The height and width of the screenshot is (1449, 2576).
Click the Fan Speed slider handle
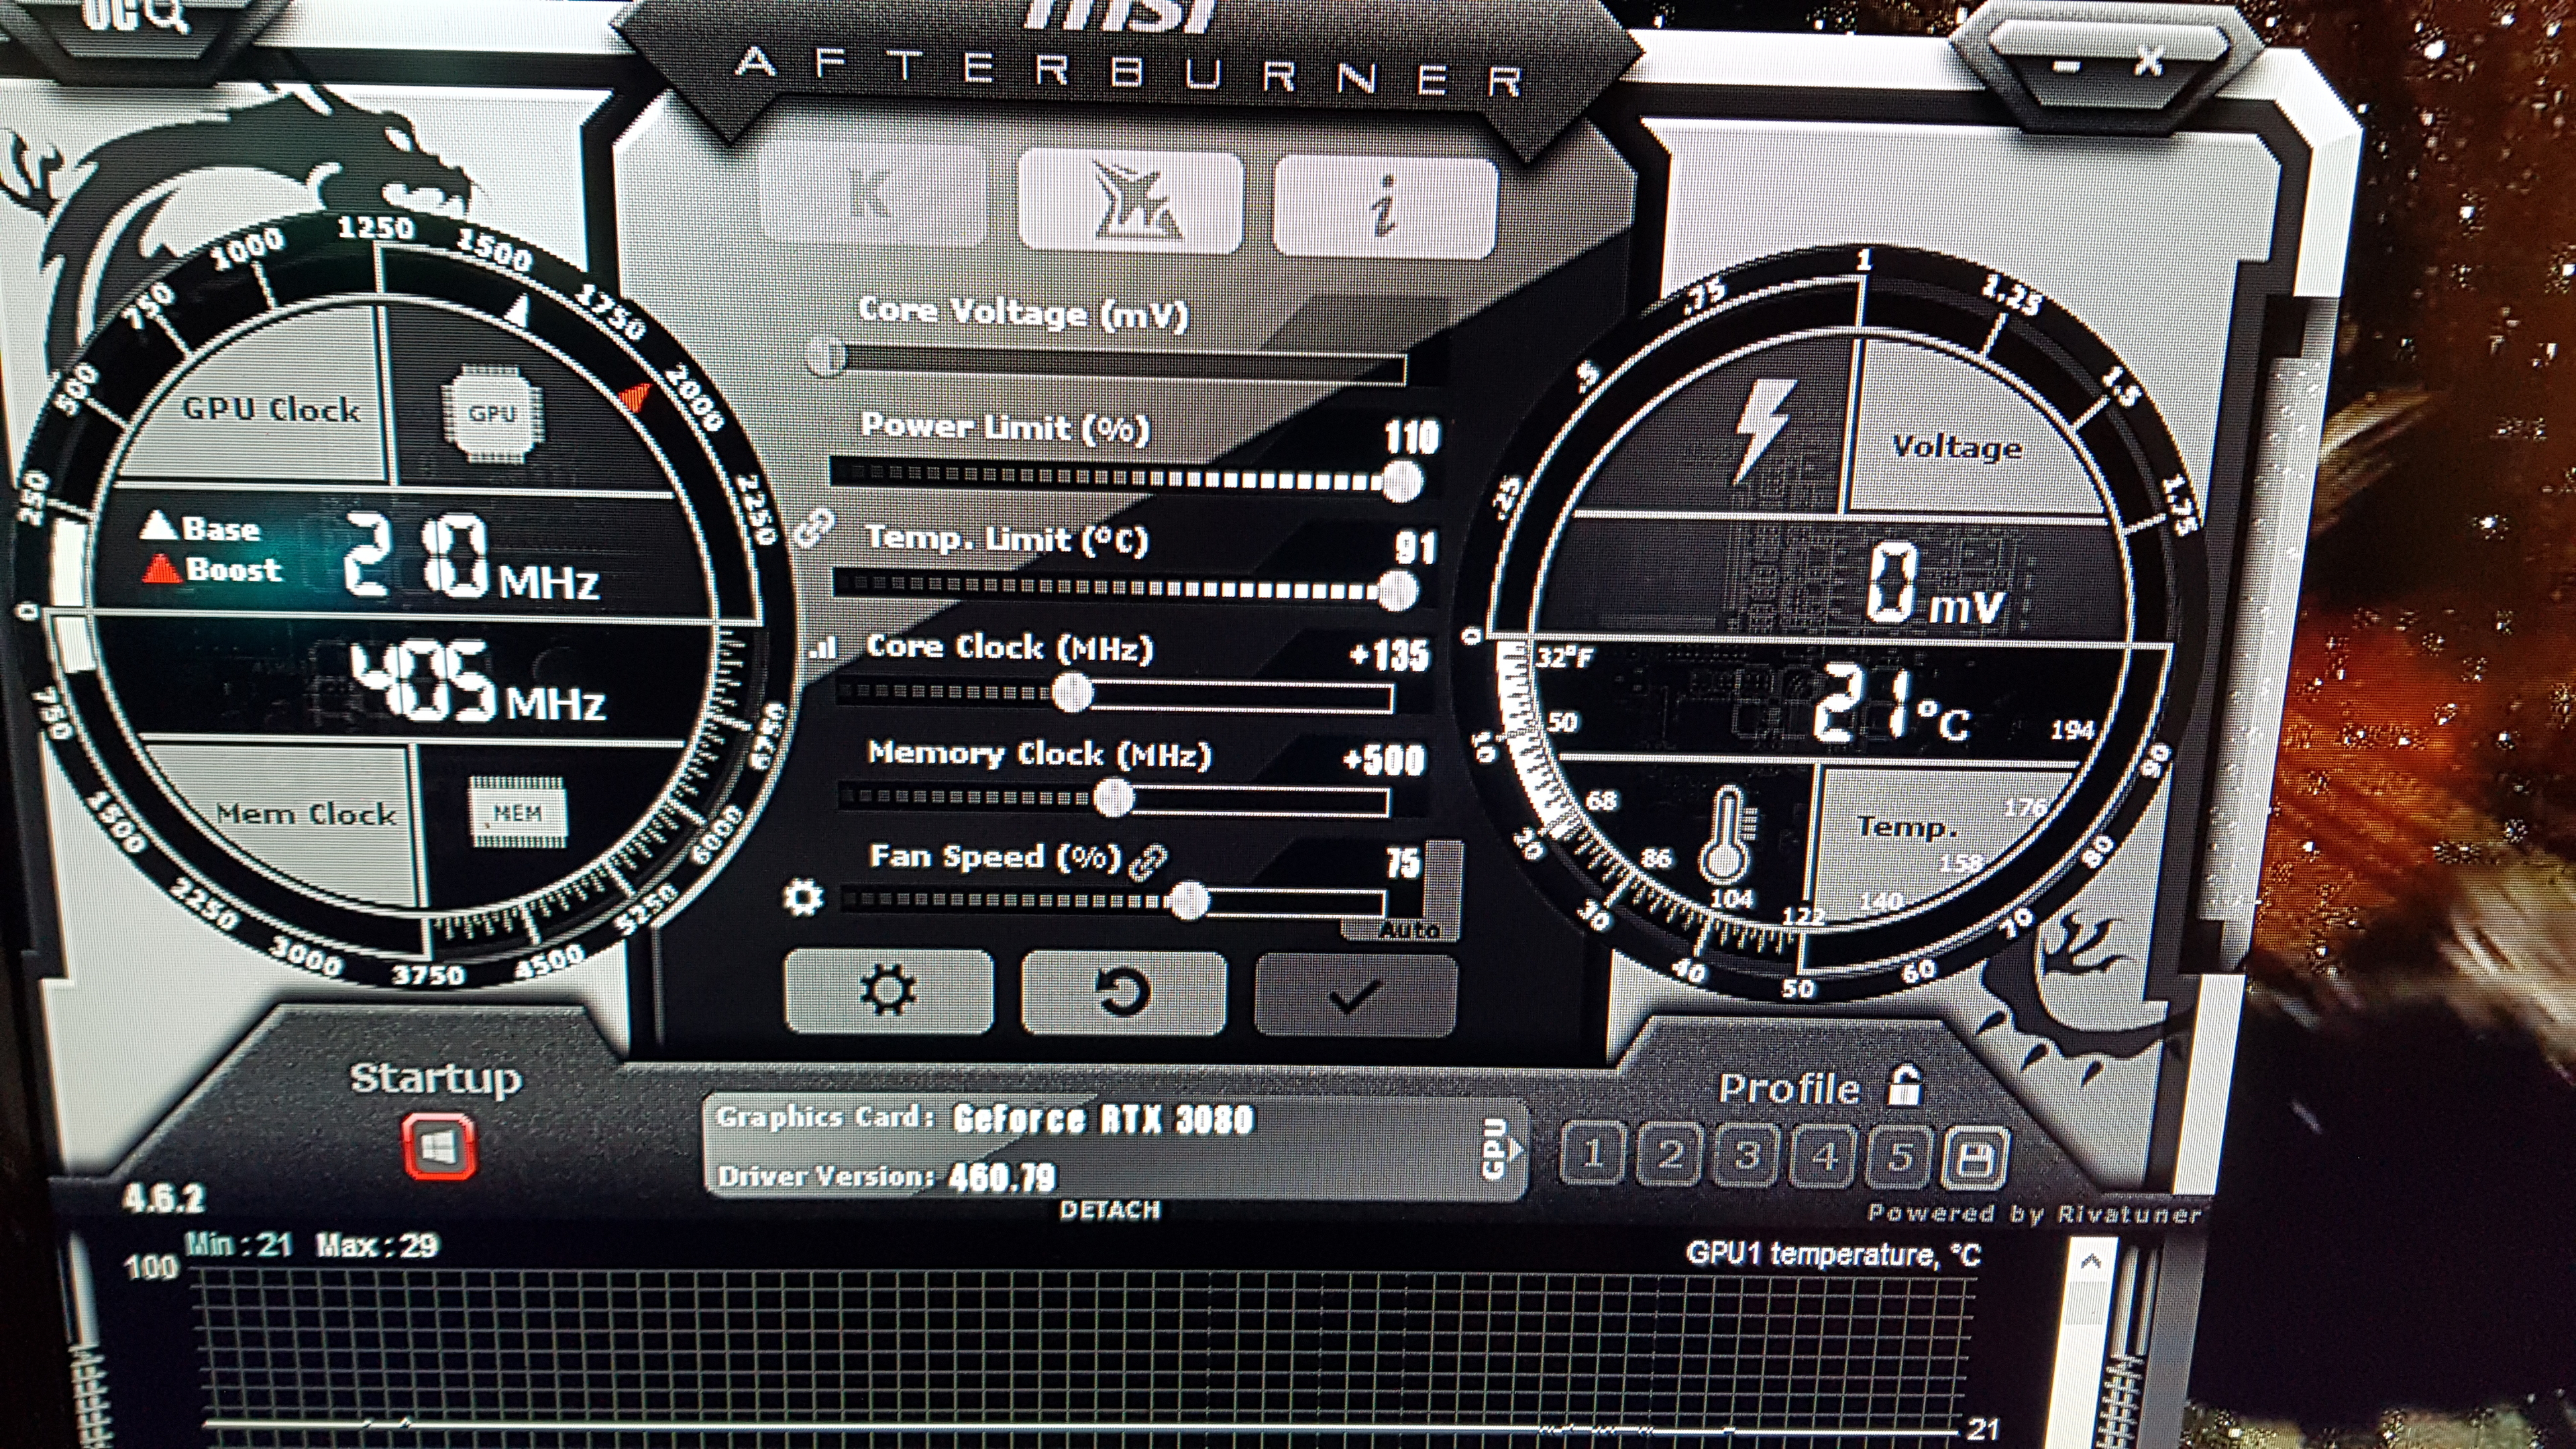[1189, 901]
